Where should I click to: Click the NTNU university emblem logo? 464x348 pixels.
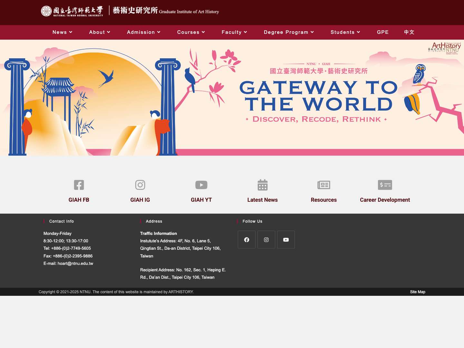(x=46, y=11)
